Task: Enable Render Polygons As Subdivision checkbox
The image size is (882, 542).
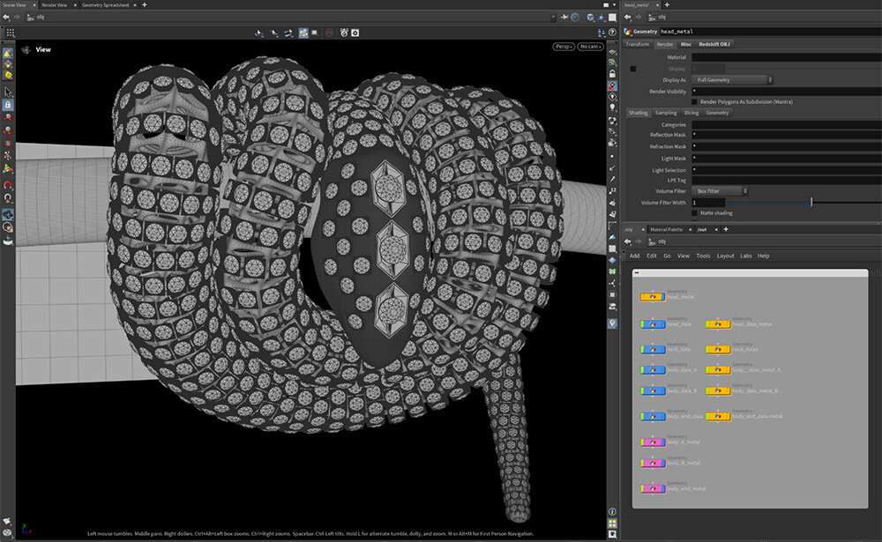Action: pyautogui.click(x=694, y=101)
